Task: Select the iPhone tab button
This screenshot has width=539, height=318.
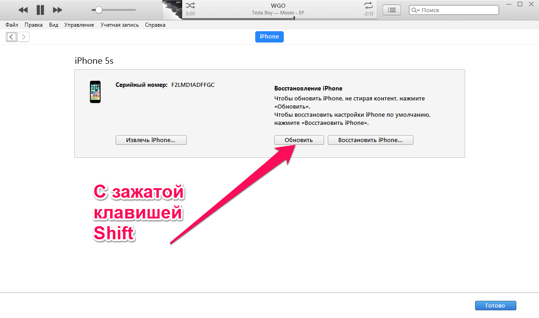Action: (269, 37)
